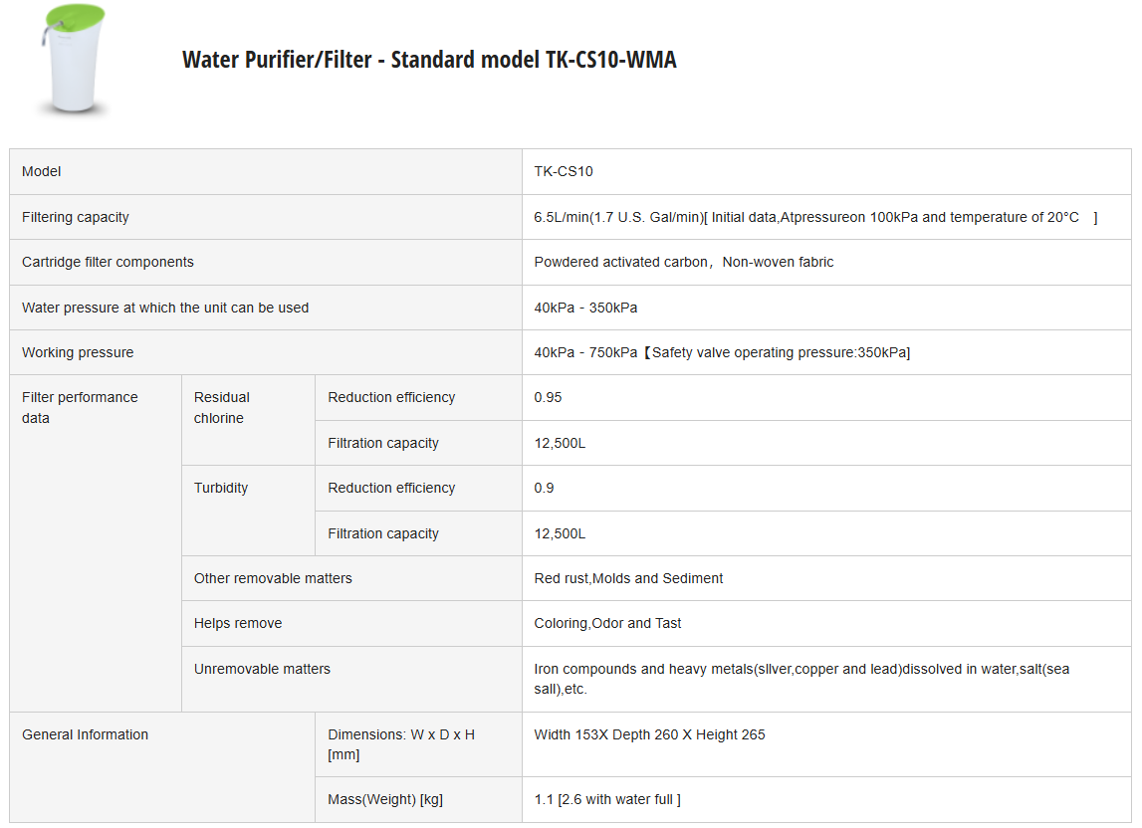Click the Filtering capacity row label

[76, 217]
